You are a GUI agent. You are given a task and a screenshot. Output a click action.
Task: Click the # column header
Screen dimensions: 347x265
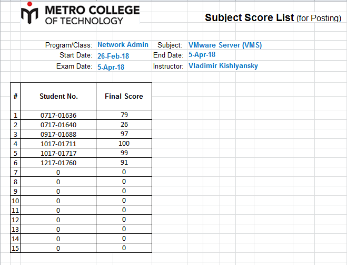[x=15, y=96]
